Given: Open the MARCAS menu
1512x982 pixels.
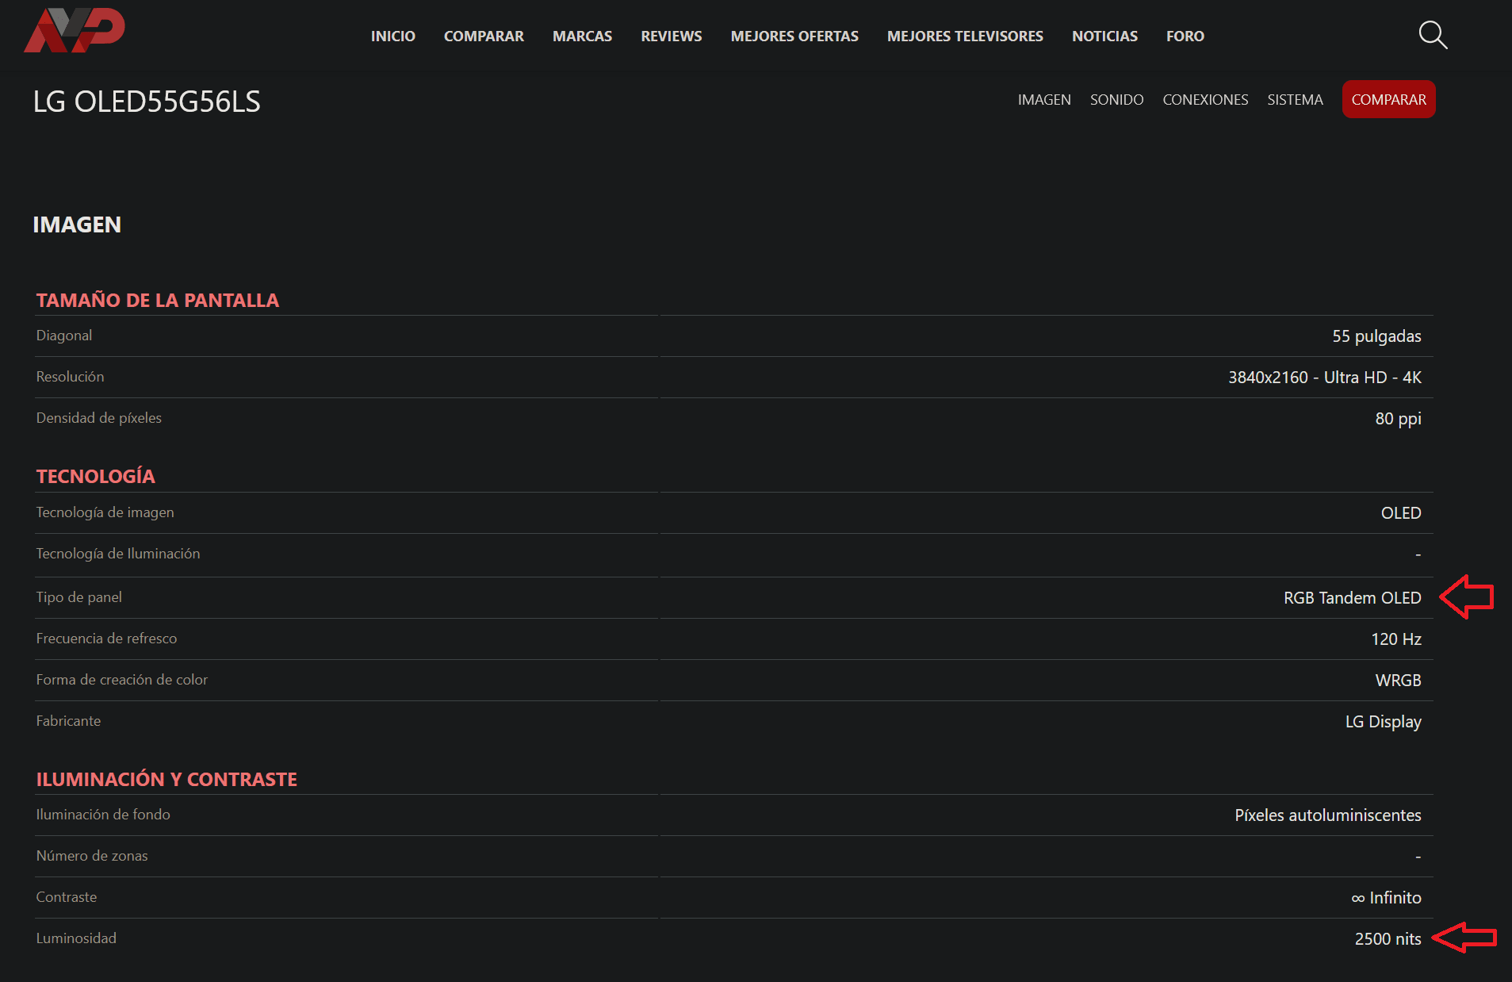Looking at the screenshot, I should [582, 36].
